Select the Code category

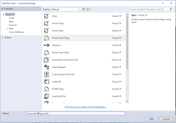coord(12,18)
